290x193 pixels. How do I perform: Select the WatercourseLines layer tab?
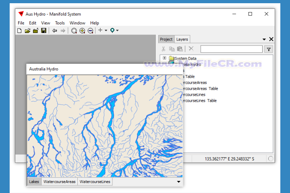[x=95, y=182]
